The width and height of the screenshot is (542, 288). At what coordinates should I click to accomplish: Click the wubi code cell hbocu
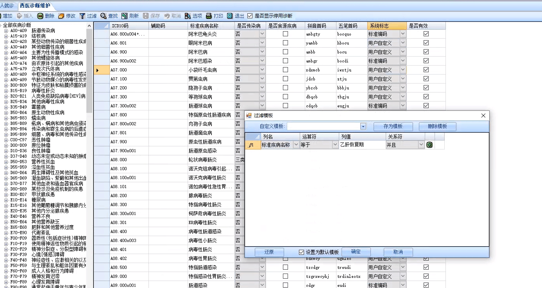(352, 43)
